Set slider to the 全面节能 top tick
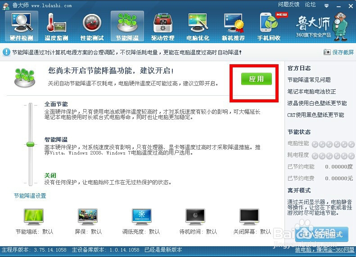Screen dimensions: 356x257 pos(31,105)
